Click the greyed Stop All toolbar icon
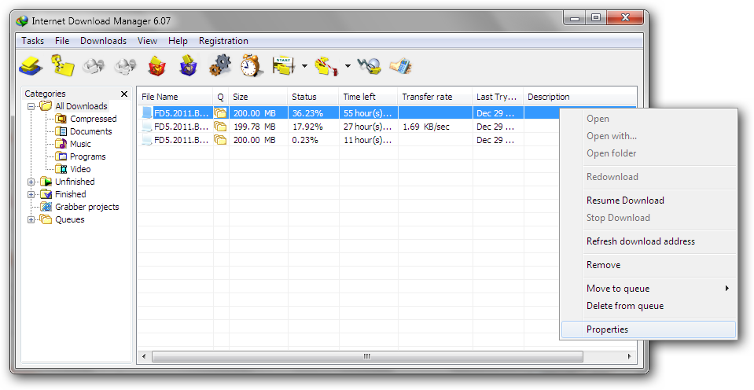 pyautogui.click(x=126, y=66)
